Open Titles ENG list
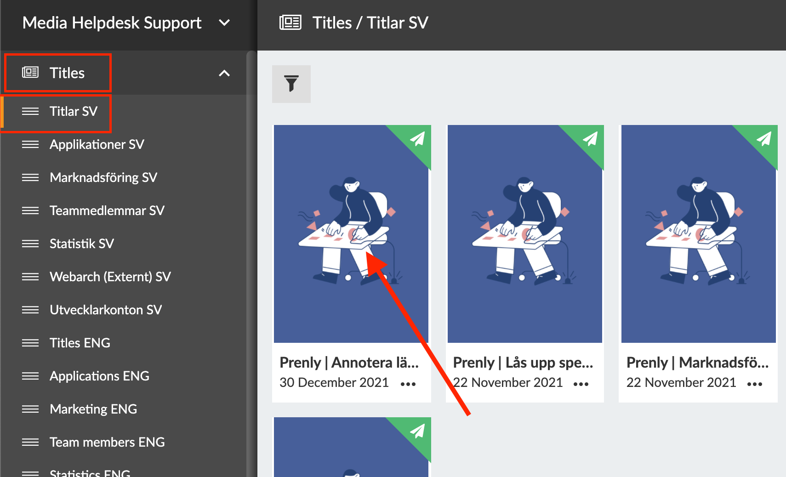Image resolution: width=786 pixels, height=477 pixels. pyautogui.click(x=80, y=343)
